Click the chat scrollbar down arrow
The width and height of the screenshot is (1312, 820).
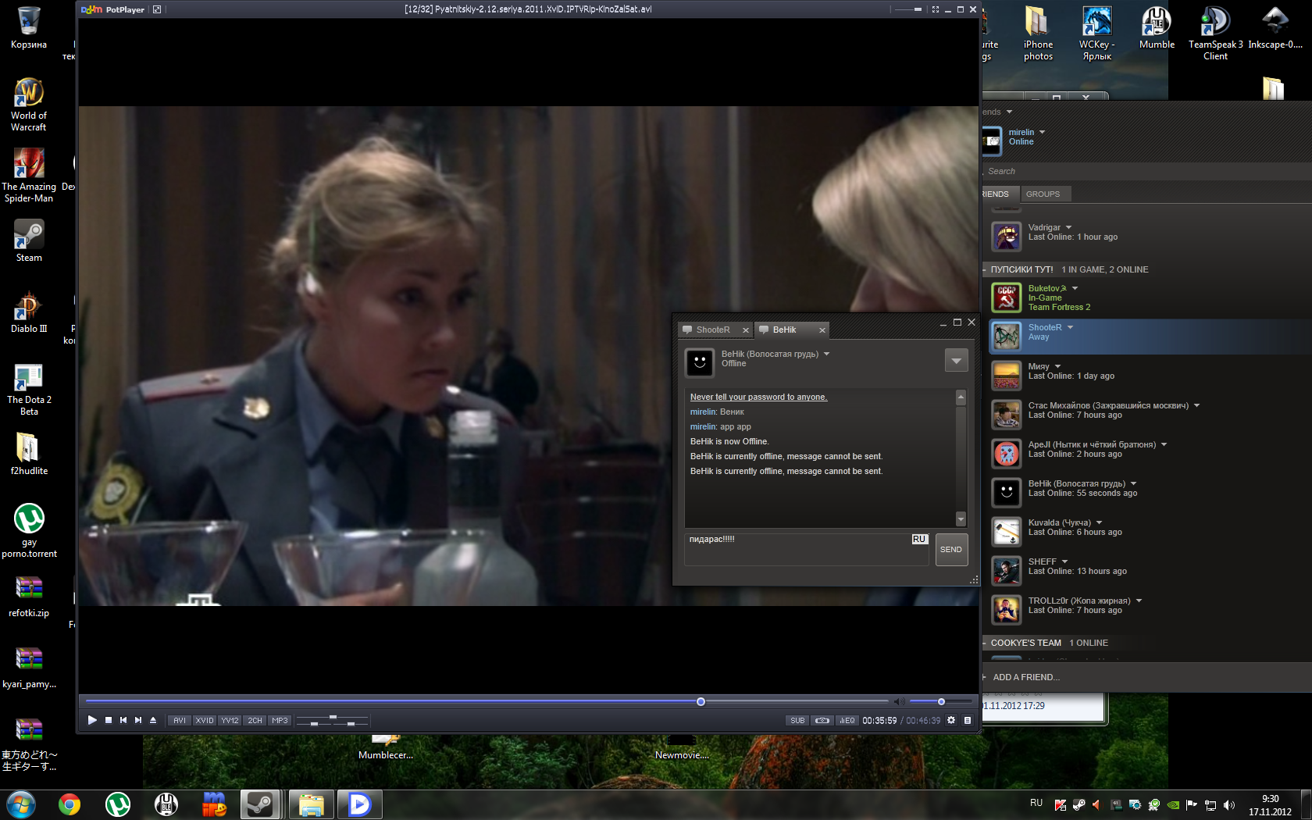(961, 520)
